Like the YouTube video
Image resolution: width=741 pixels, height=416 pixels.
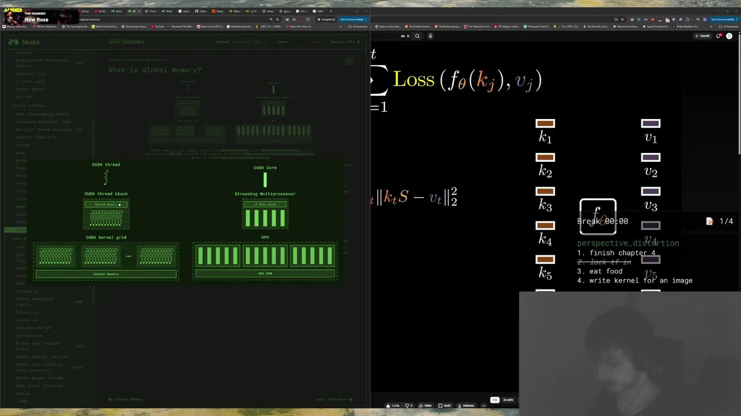point(394,406)
